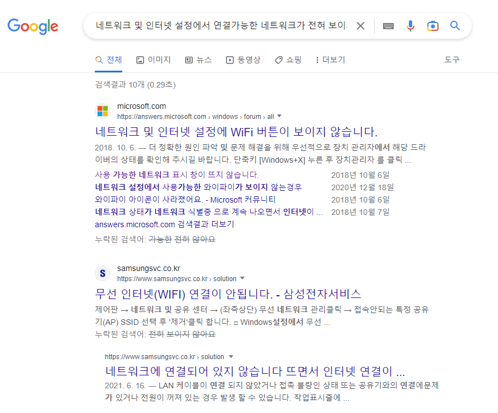498x413 pixels.
Task: Click the 'samsungsvc.co.kr' site name text
Action: 149,268
